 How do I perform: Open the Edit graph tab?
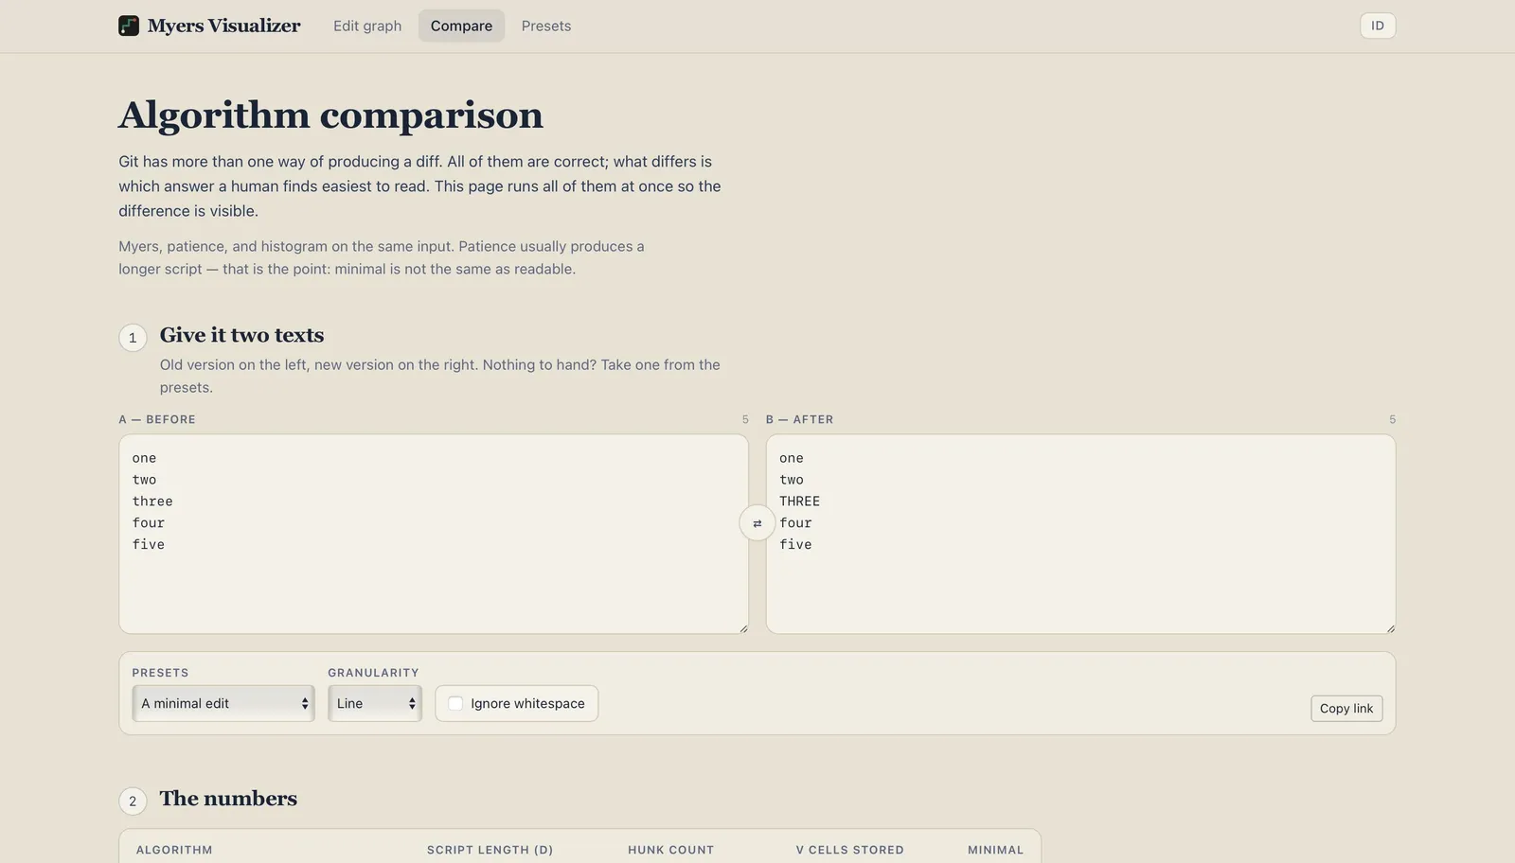pyautogui.click(x=367, y=26)
